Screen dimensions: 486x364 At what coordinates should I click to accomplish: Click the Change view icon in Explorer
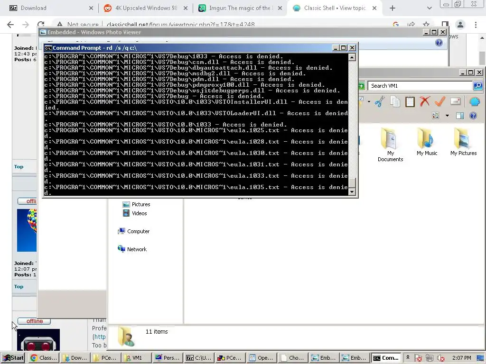coord(436,116)
